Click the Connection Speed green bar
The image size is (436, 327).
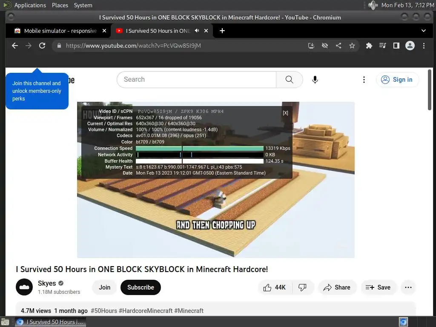tap(200, 148)
